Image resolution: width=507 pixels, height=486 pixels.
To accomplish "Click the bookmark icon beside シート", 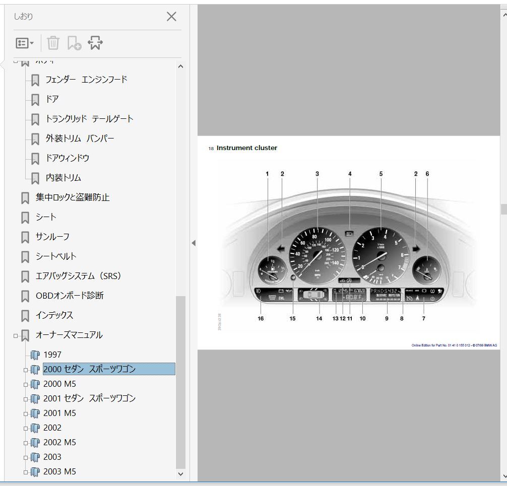I will pyautogui.click(x=25, y=218).
